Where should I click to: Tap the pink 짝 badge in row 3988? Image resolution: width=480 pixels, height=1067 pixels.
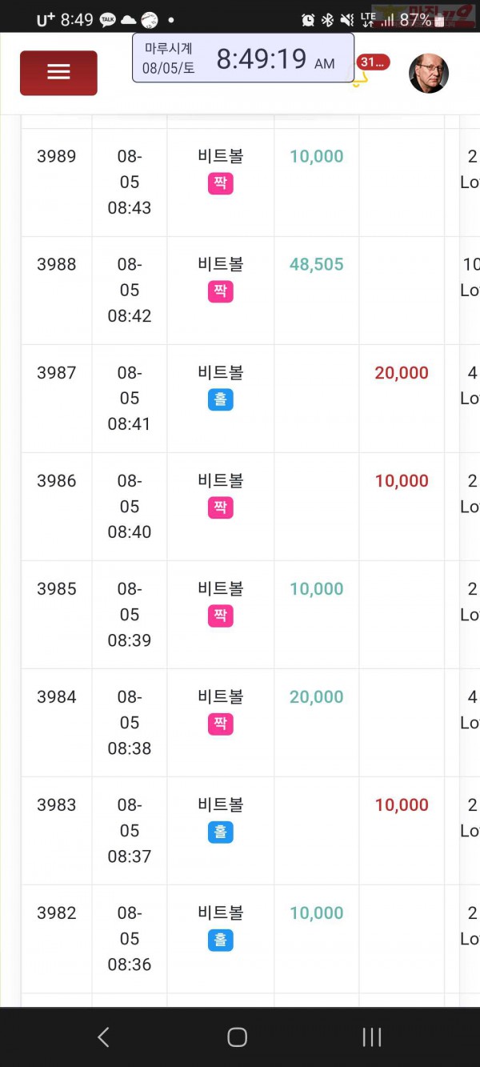[221, 291]
